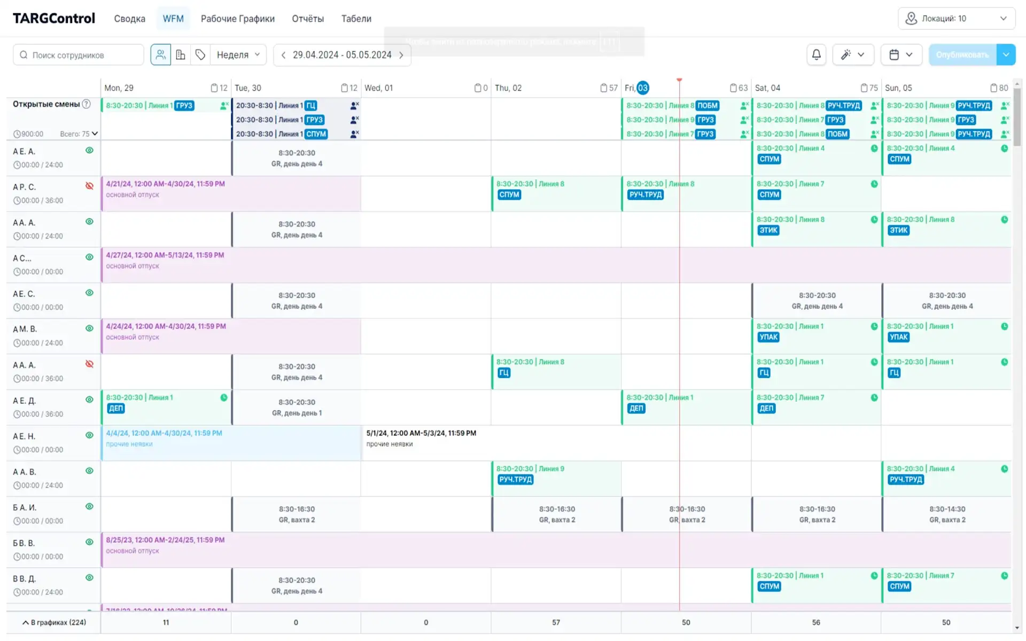Open the Неделя period dropdown
Screen dimensions: 1026x641
coord(238,54)
